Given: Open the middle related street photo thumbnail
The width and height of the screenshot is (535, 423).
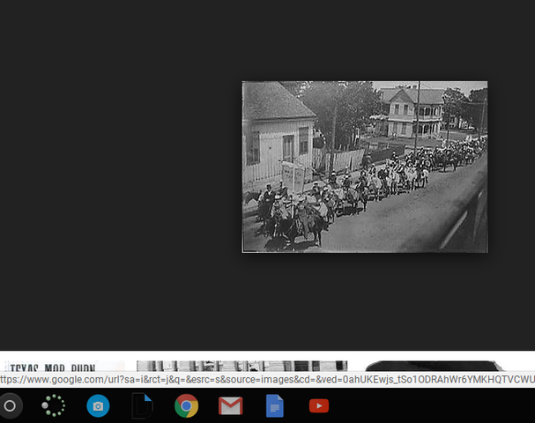Looking at the screenshot, I should click(241, 366).
